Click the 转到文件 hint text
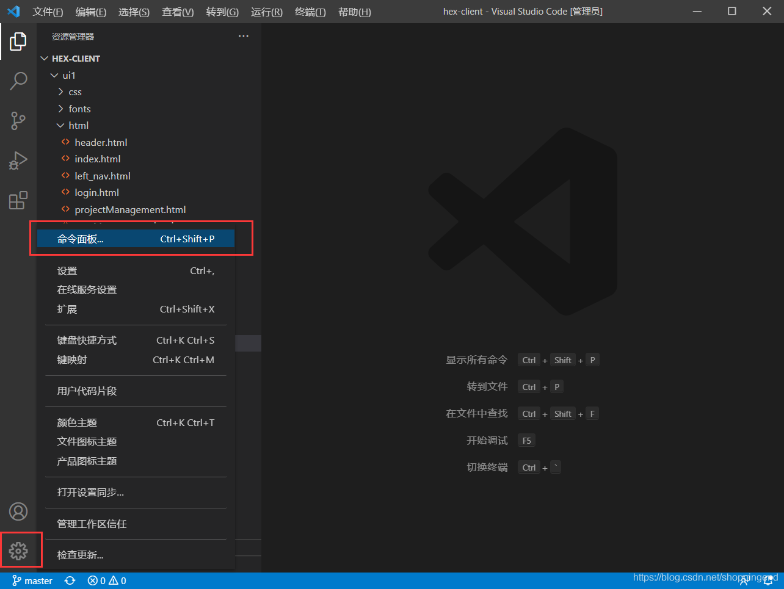The height and width of the screenshot is (589, 784). pyautogui.click(x=487, y=387)
